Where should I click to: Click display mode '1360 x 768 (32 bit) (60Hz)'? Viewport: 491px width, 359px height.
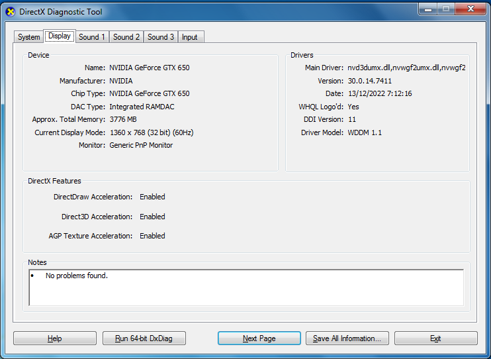pyautogui.click(x=152, y=132)
